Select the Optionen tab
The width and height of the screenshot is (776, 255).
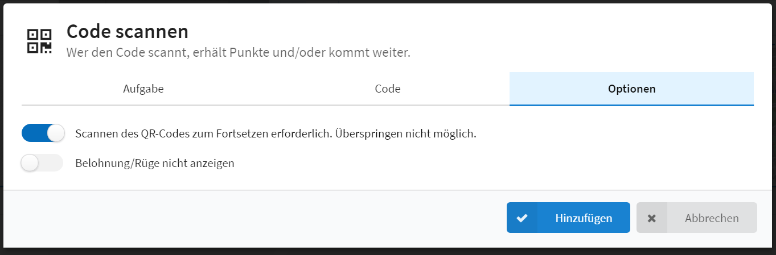pos(631,89)
